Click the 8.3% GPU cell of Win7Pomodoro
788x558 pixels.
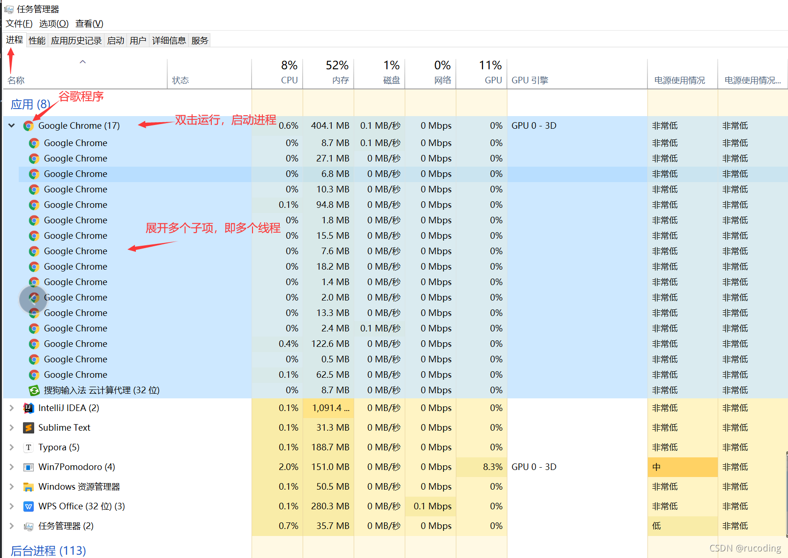pyautogui.click(x=482, y=467)
